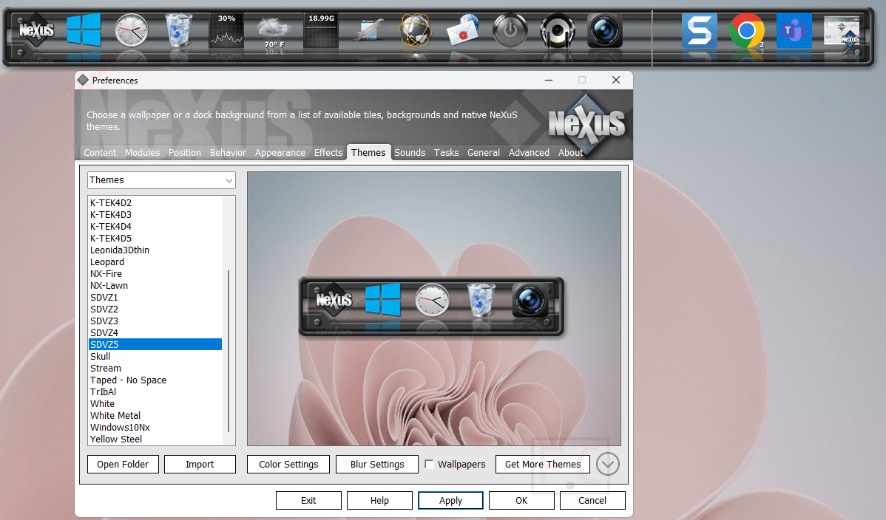
Task: Click the power button icon on the dock
Action: coord(510,31)
